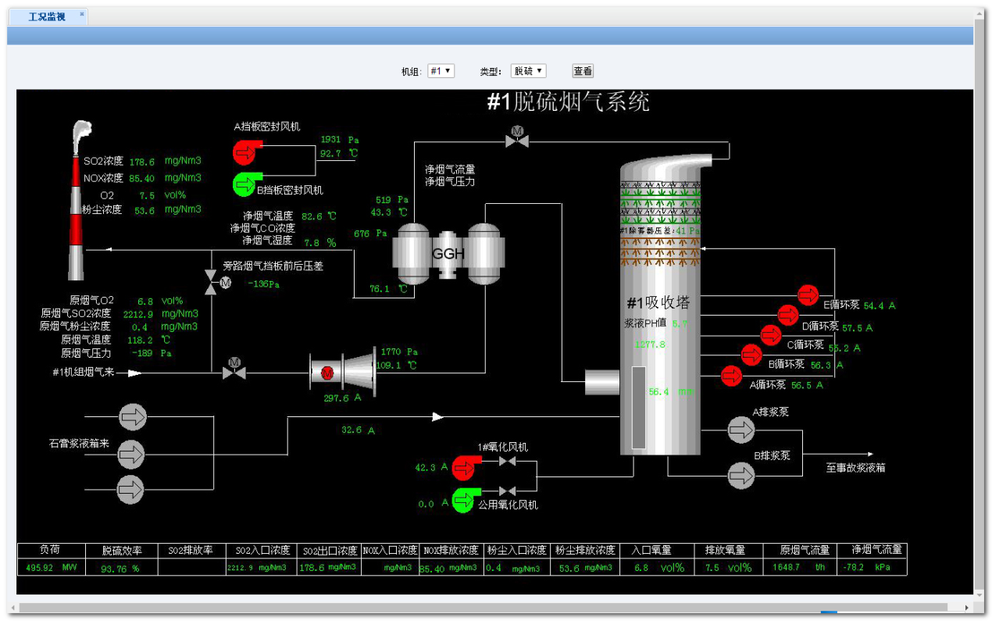Switch to the 工况监视 tab
992x621 pixels.
(47, 16)
